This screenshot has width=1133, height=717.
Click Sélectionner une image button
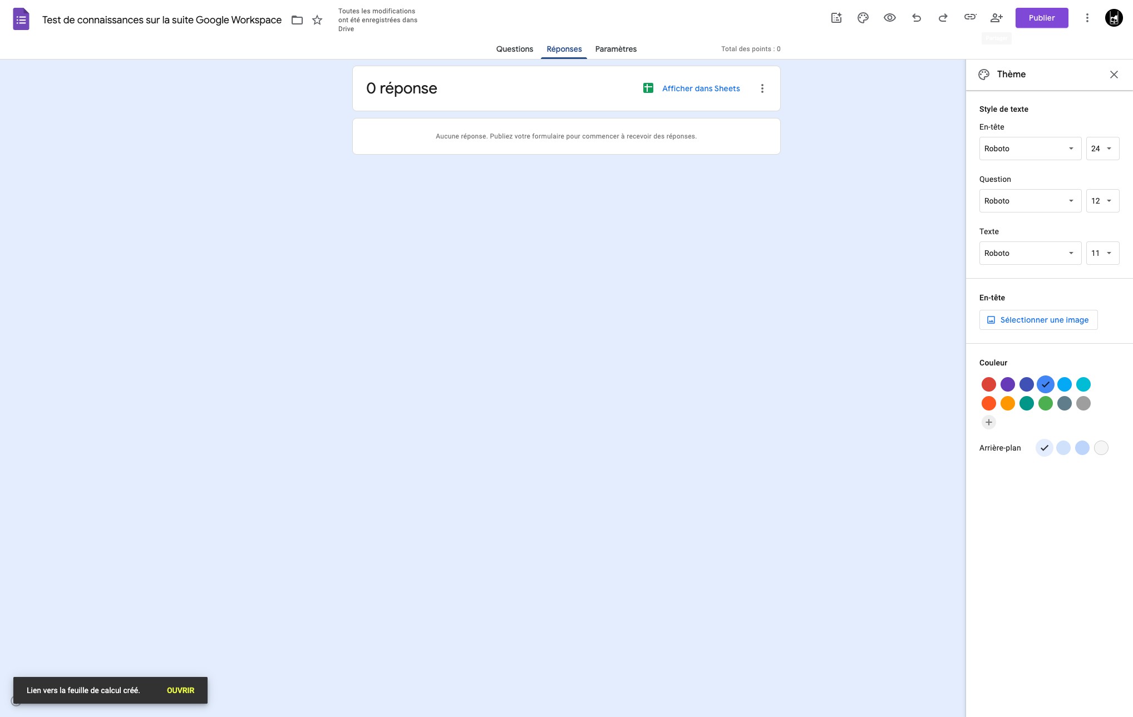tap(1038, 320)
